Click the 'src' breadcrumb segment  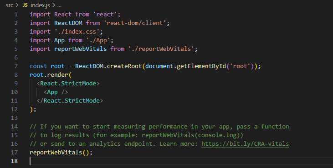[10, 5]
